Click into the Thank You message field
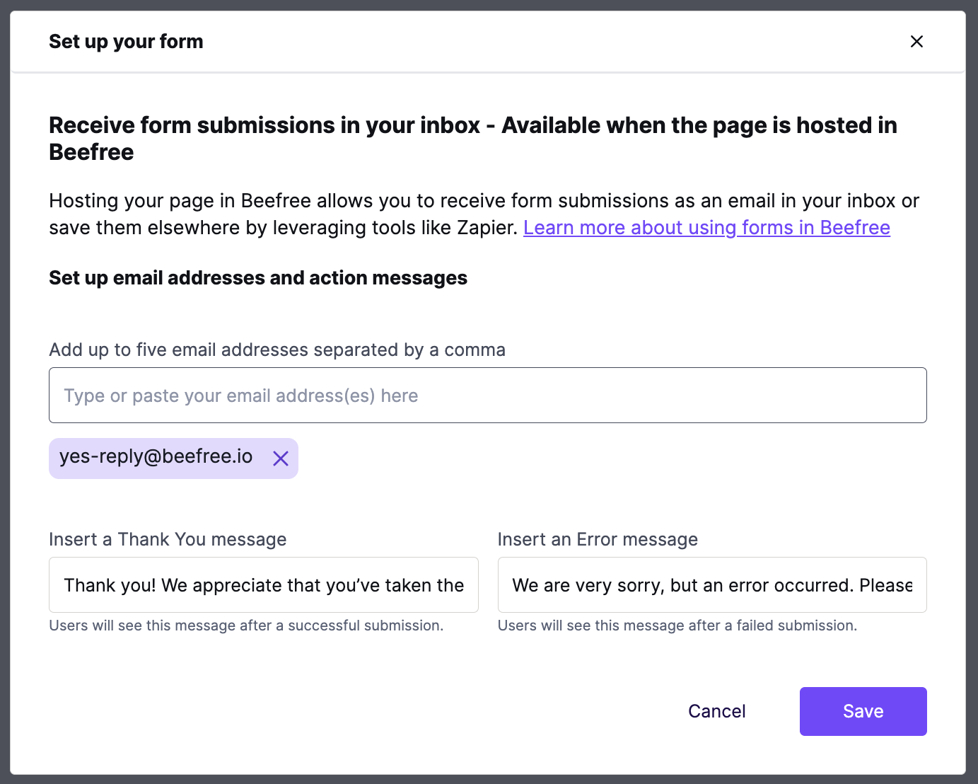 263,585
